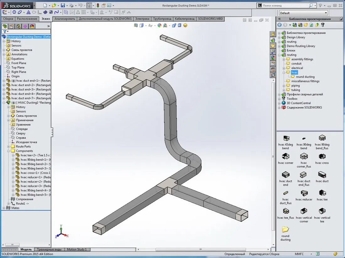
Task: Click the hvac 45deg bend part icon
Action: (x=286, y=139)
